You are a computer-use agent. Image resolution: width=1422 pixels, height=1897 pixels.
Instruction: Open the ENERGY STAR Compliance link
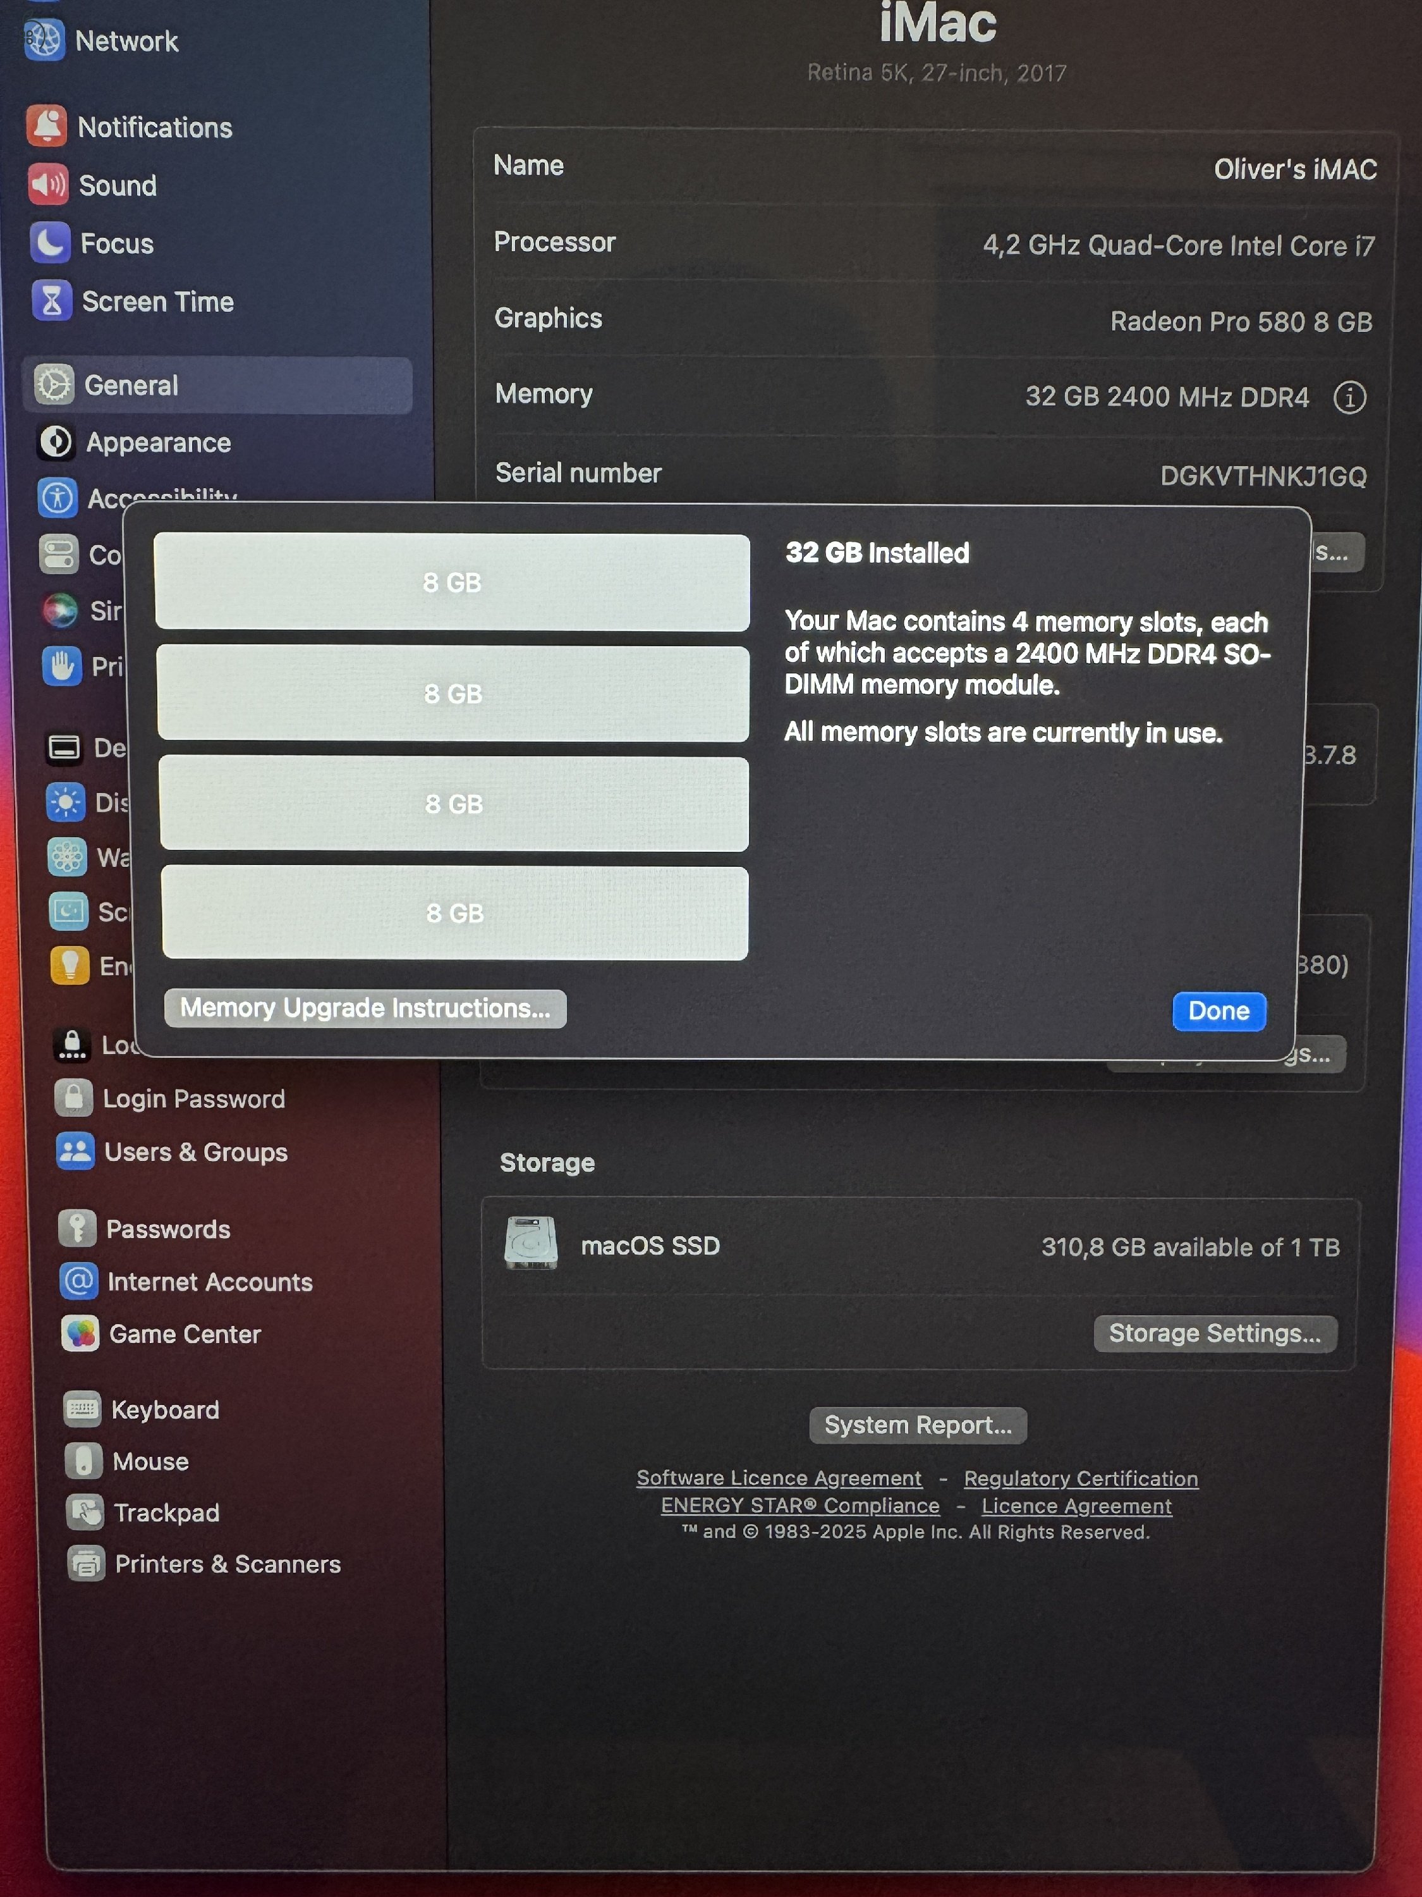click(x=801, y=1505)
